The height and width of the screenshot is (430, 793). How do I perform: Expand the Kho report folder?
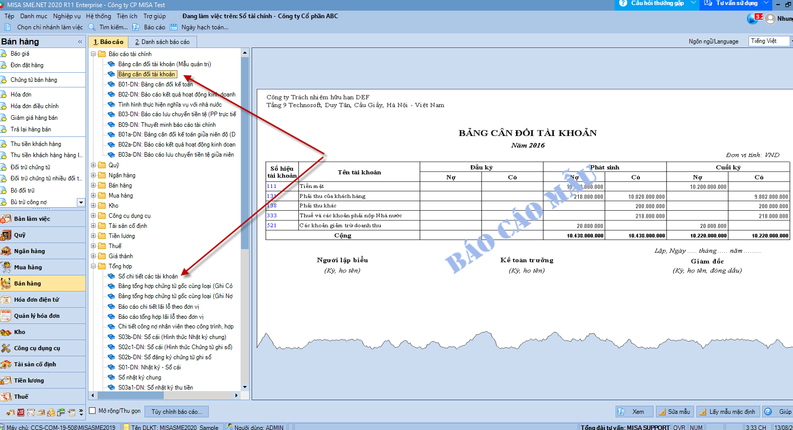(x=94, y=206)
